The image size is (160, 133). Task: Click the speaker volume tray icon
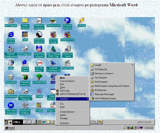pyautogui.click(x=125, y=128)
